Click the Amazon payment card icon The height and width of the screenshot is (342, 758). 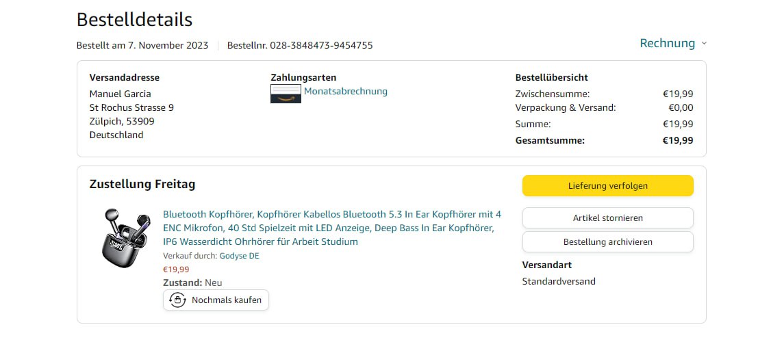point(286,94)
